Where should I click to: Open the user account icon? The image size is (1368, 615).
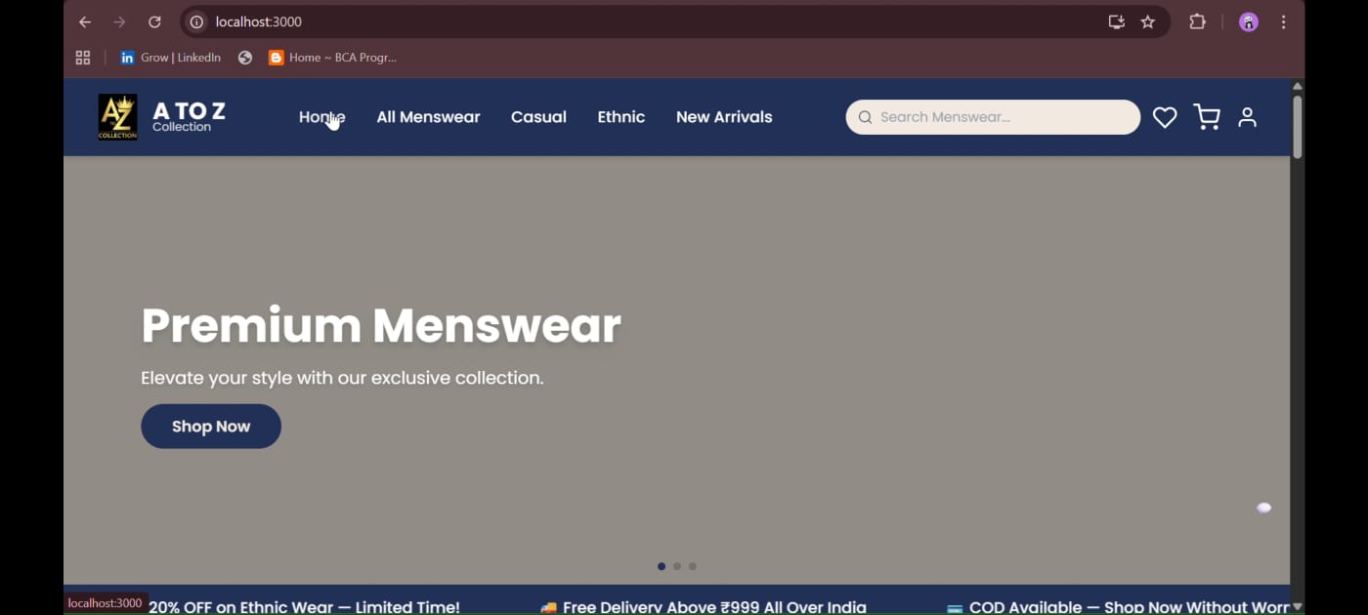click(1247, 117)
